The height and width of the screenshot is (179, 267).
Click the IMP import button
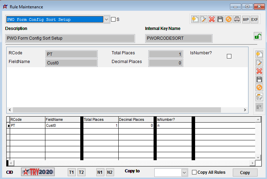click(x=246, y=20)
